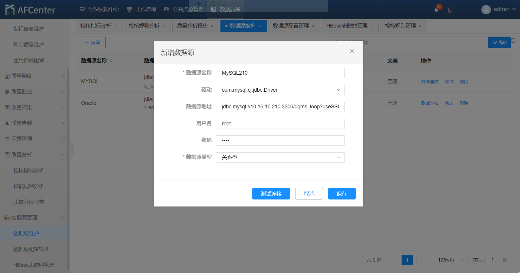Screen dimensions: 520x273
Task: Sort by the 数据源名称 column arrows
Action: click(x=111, y=61)
